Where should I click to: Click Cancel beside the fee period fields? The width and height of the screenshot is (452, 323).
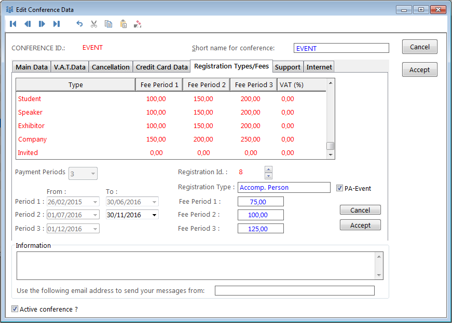pos(360,210)
